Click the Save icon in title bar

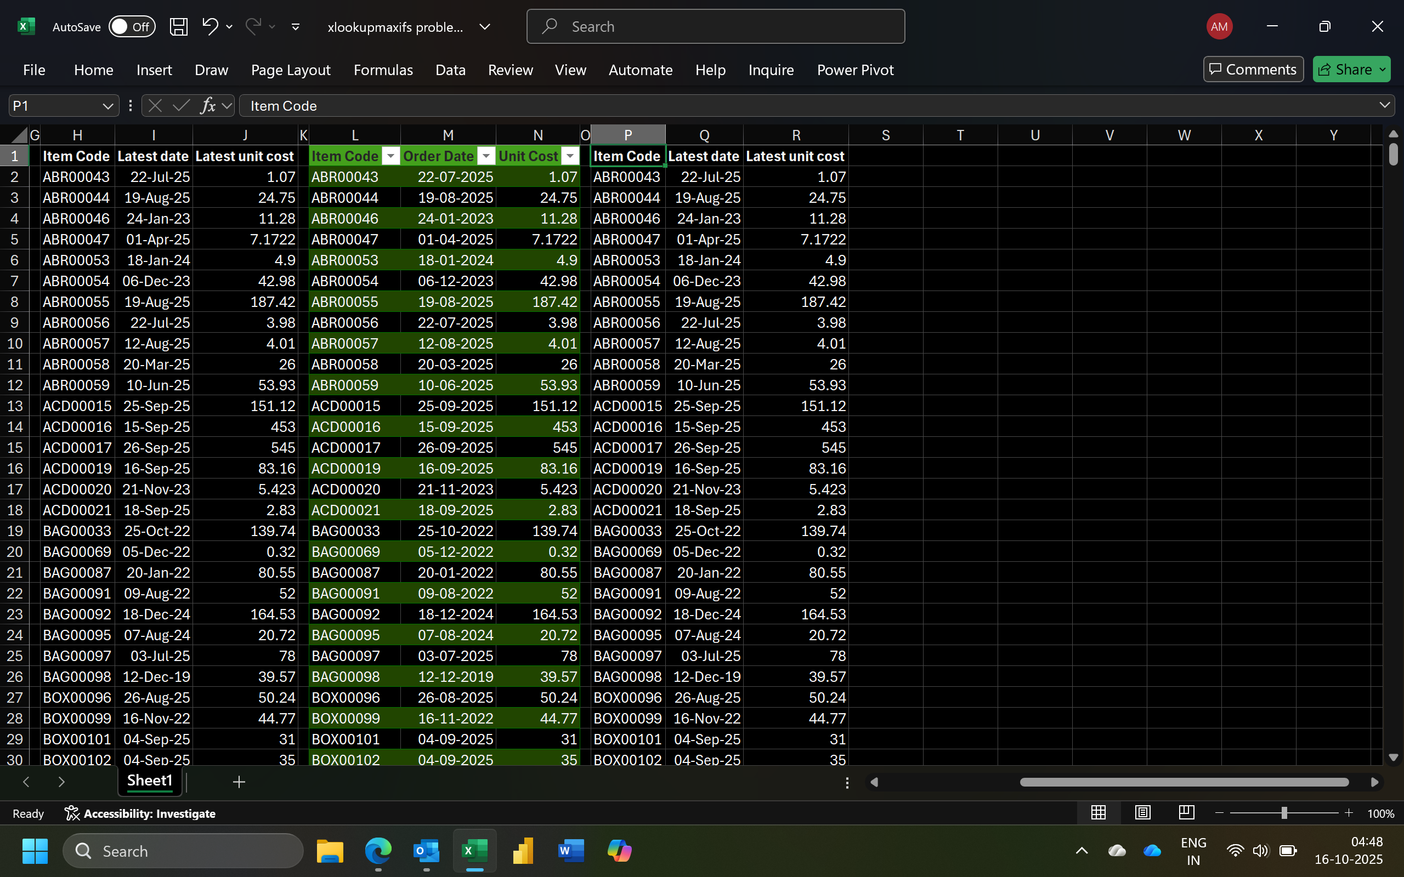[x=179, y=27]
